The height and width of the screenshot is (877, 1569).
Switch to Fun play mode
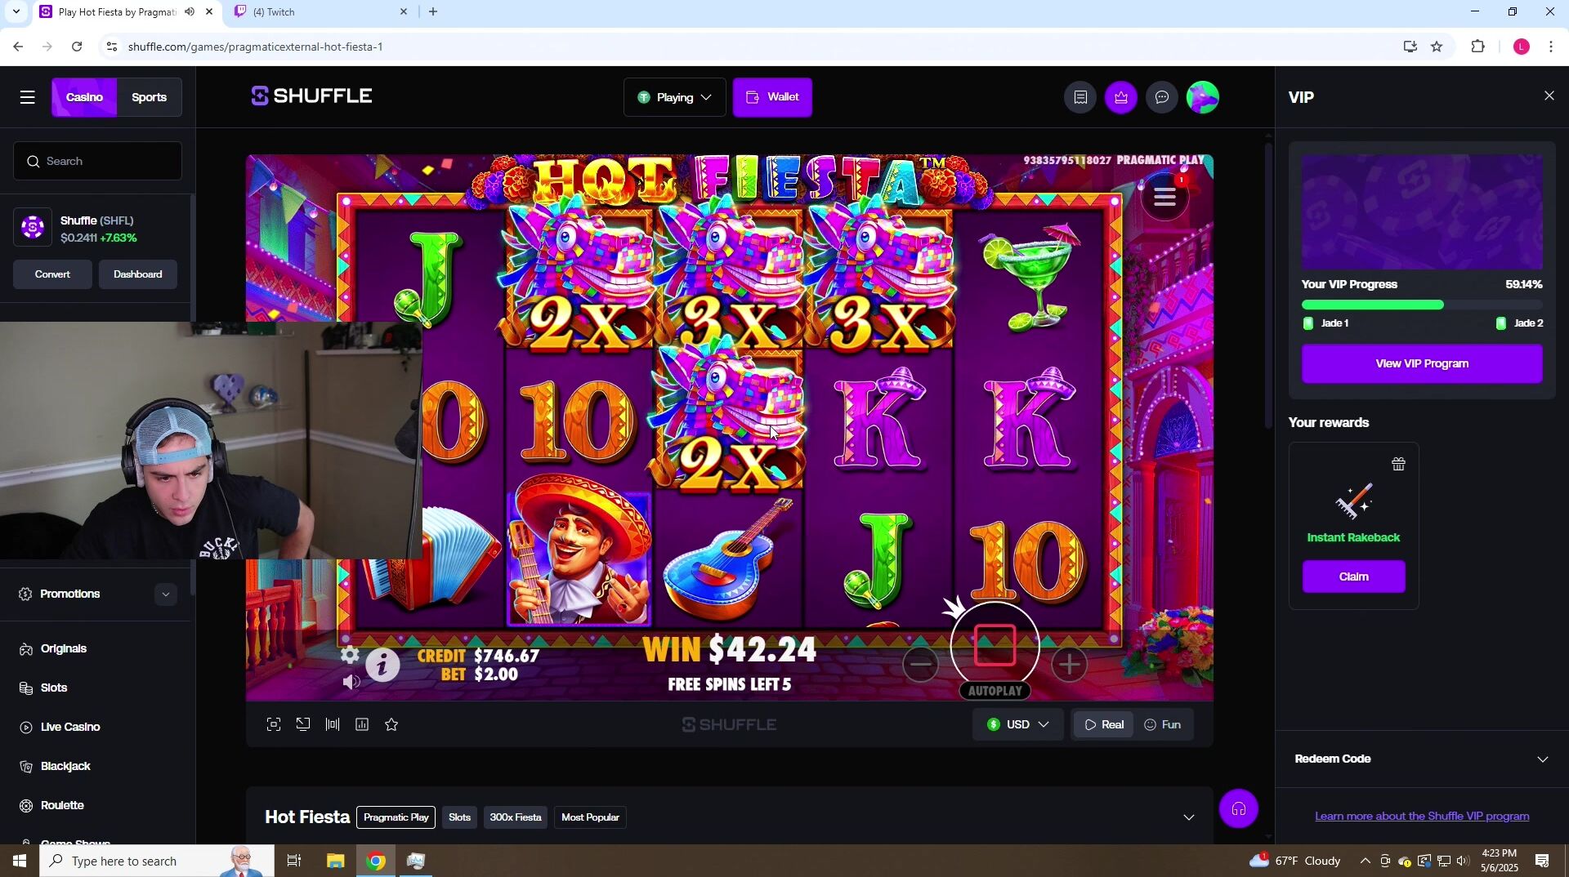click(1162, 724)
